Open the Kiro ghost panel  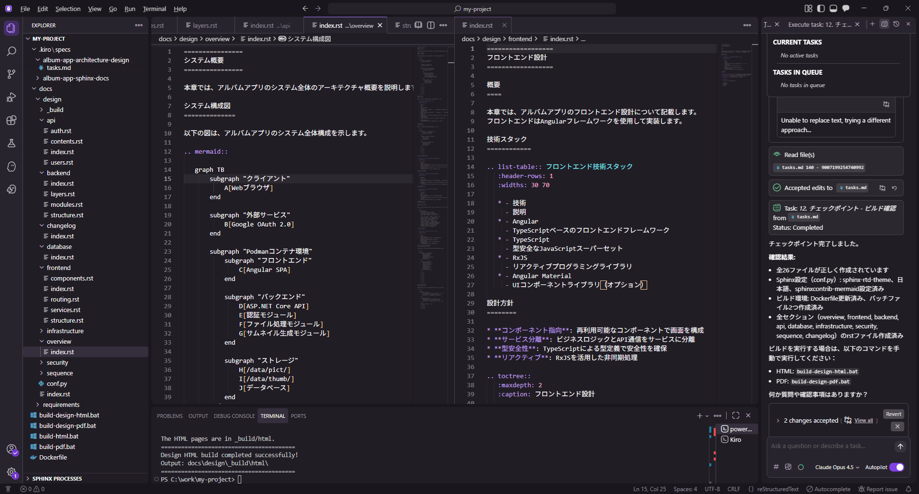[x=11, y=167]
